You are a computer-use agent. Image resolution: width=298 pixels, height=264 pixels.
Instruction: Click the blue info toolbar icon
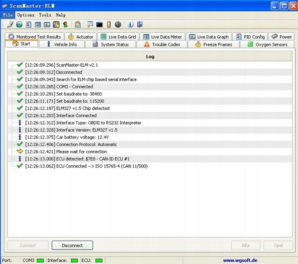pos(130,24)
